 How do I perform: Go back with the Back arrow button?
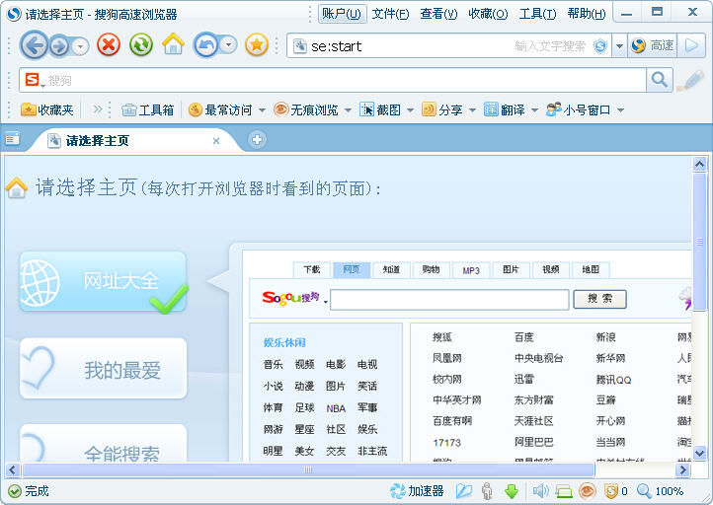point(35,45)
